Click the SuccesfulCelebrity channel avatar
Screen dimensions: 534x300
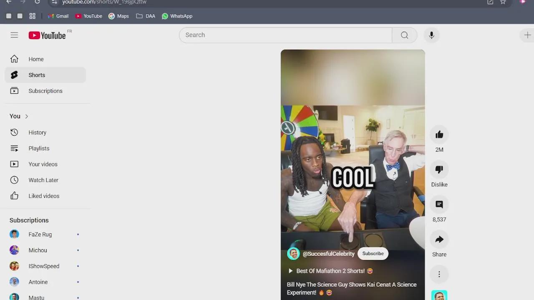[x=293, y=253]
